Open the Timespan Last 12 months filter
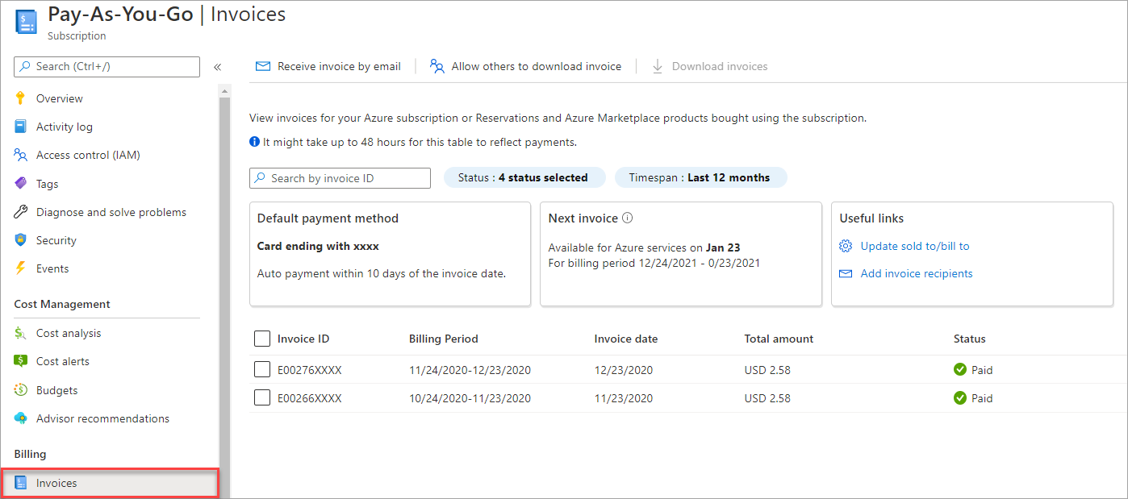The image size is (1128, 499). tap(700, 178)
